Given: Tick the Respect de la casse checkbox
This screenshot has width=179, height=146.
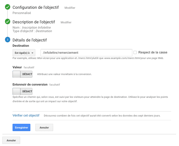Looking at the screenshot, I should coord(135,53).
